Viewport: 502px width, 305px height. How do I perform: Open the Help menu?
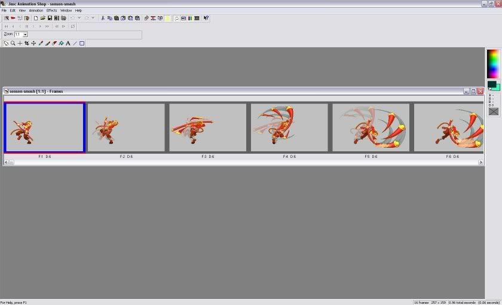point(78,11)
